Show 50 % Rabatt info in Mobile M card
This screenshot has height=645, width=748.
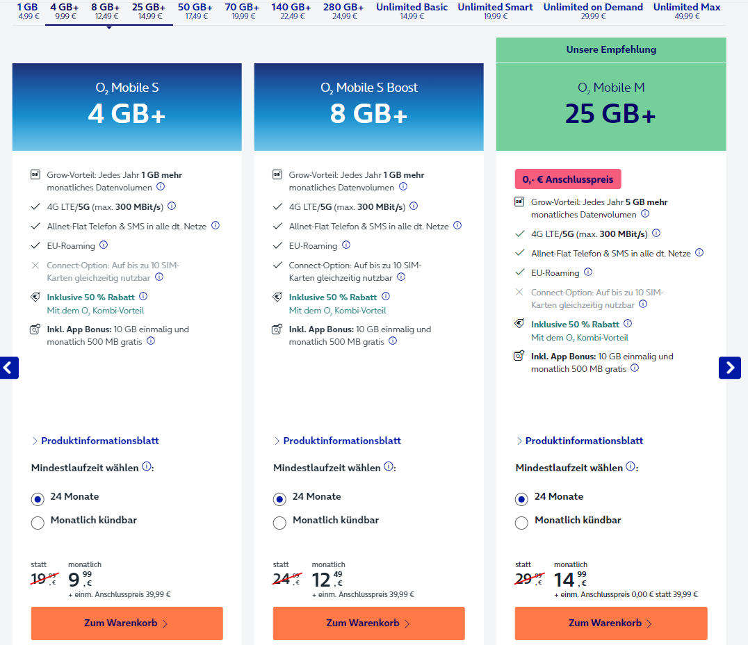click(x=628, y=323)
